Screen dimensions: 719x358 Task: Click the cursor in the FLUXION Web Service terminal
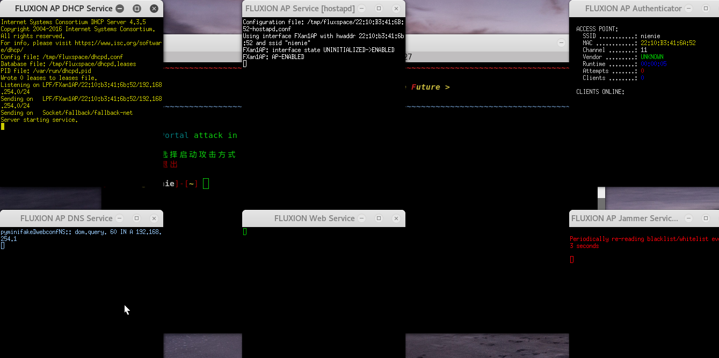245,232
